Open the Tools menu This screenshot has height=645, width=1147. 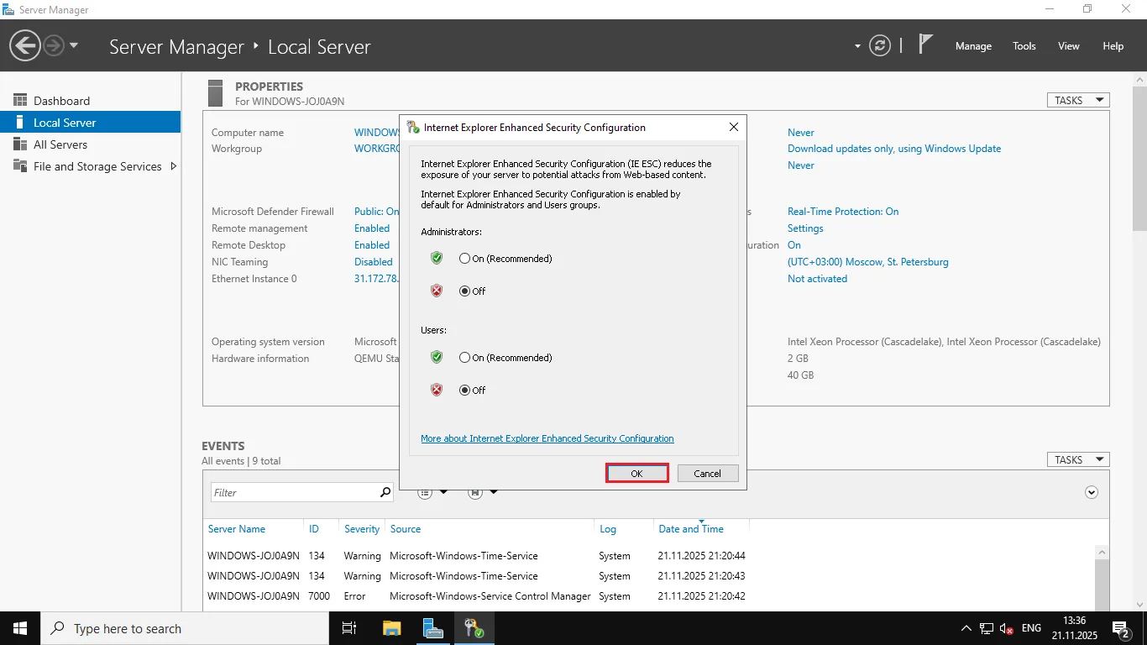(x=1024, y=46)
